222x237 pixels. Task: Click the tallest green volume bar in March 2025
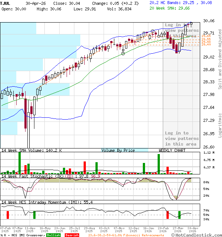[20, 163]
